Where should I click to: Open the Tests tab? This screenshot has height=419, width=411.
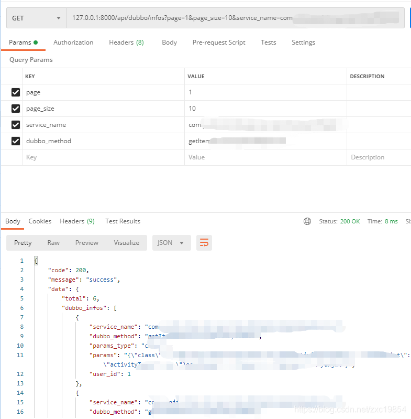click(x=268, y=42)
